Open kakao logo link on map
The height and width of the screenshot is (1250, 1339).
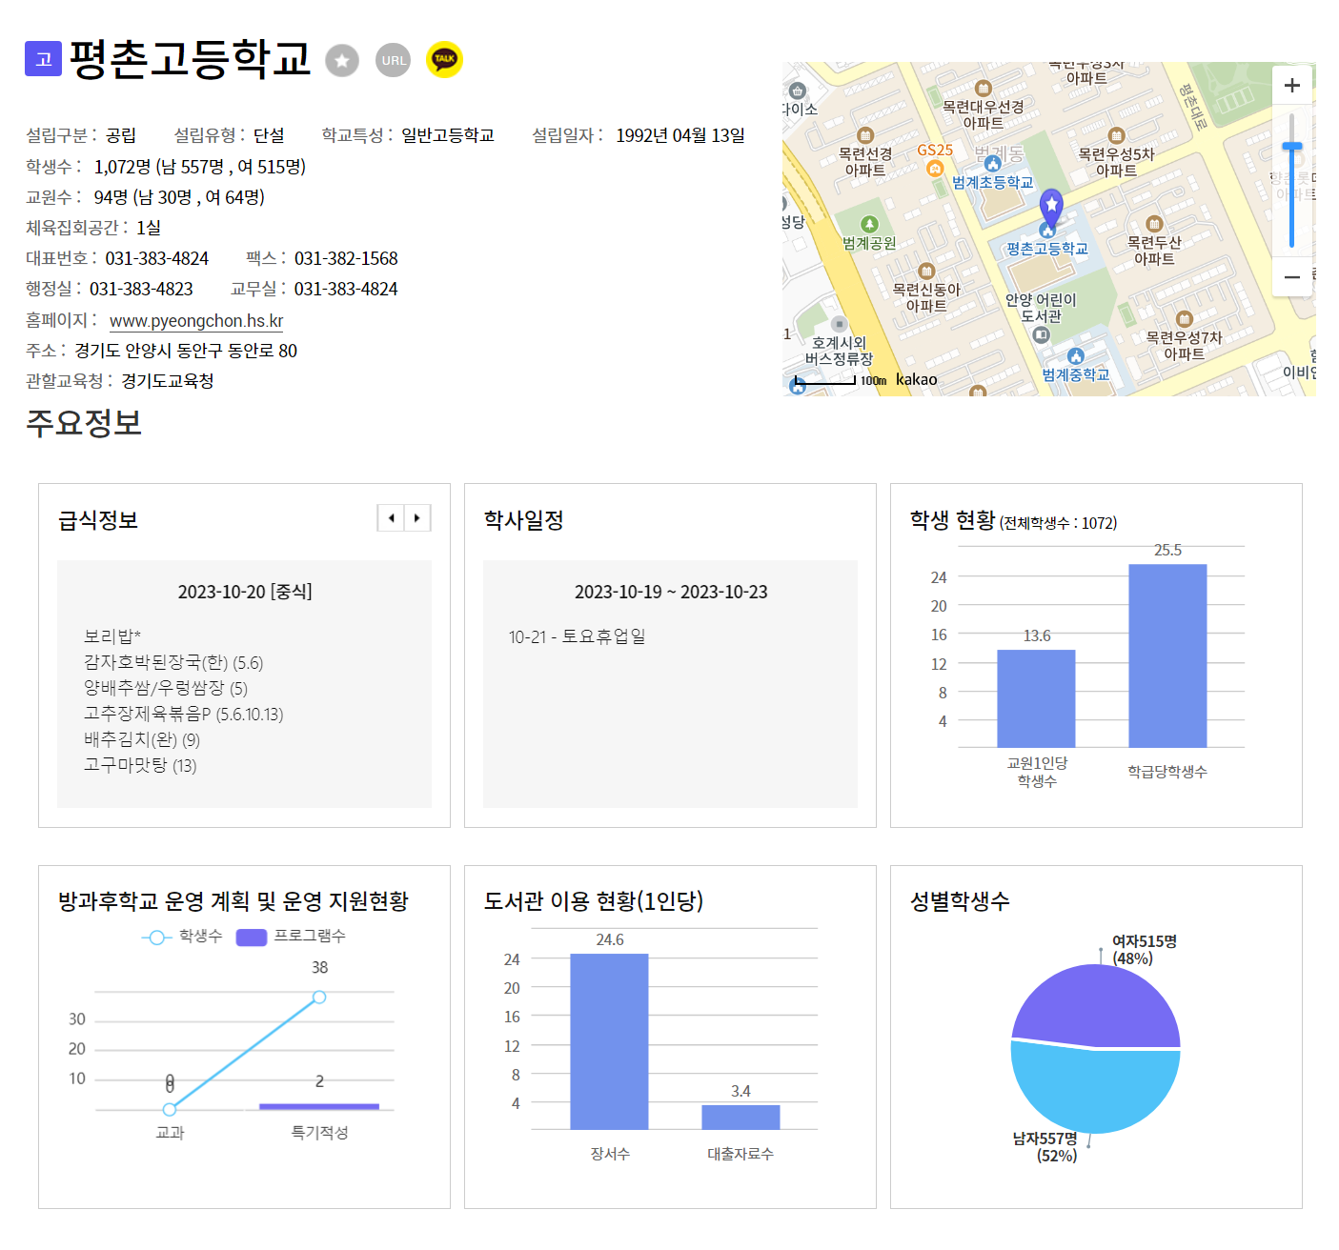[x=916, y=380]
